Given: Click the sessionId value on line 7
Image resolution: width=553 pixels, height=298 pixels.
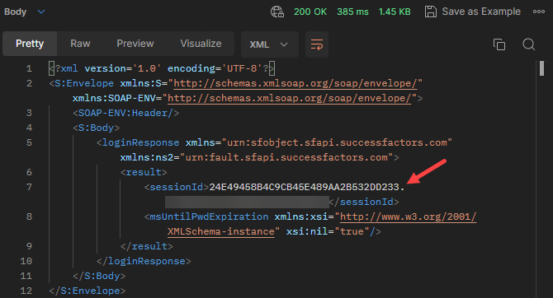Looking at the screenshot, I should 307,187.
